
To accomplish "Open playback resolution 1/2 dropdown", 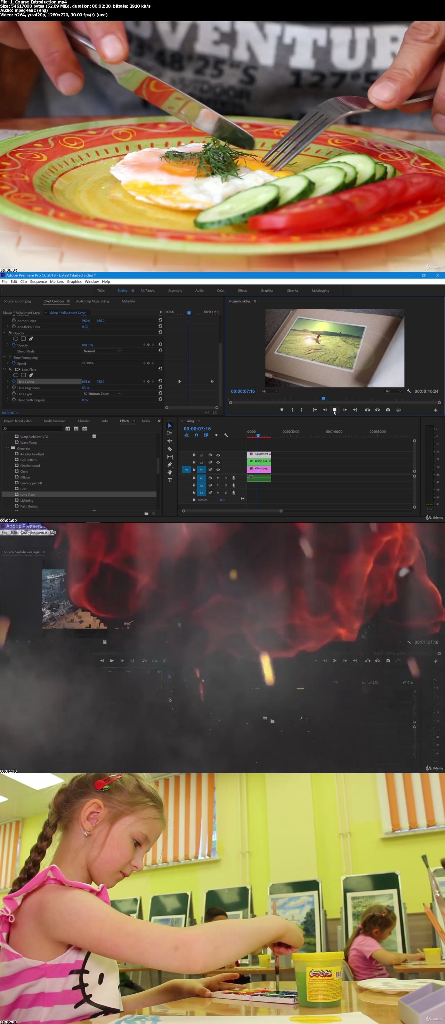I will pyautogui.click(x=394, y=391).
